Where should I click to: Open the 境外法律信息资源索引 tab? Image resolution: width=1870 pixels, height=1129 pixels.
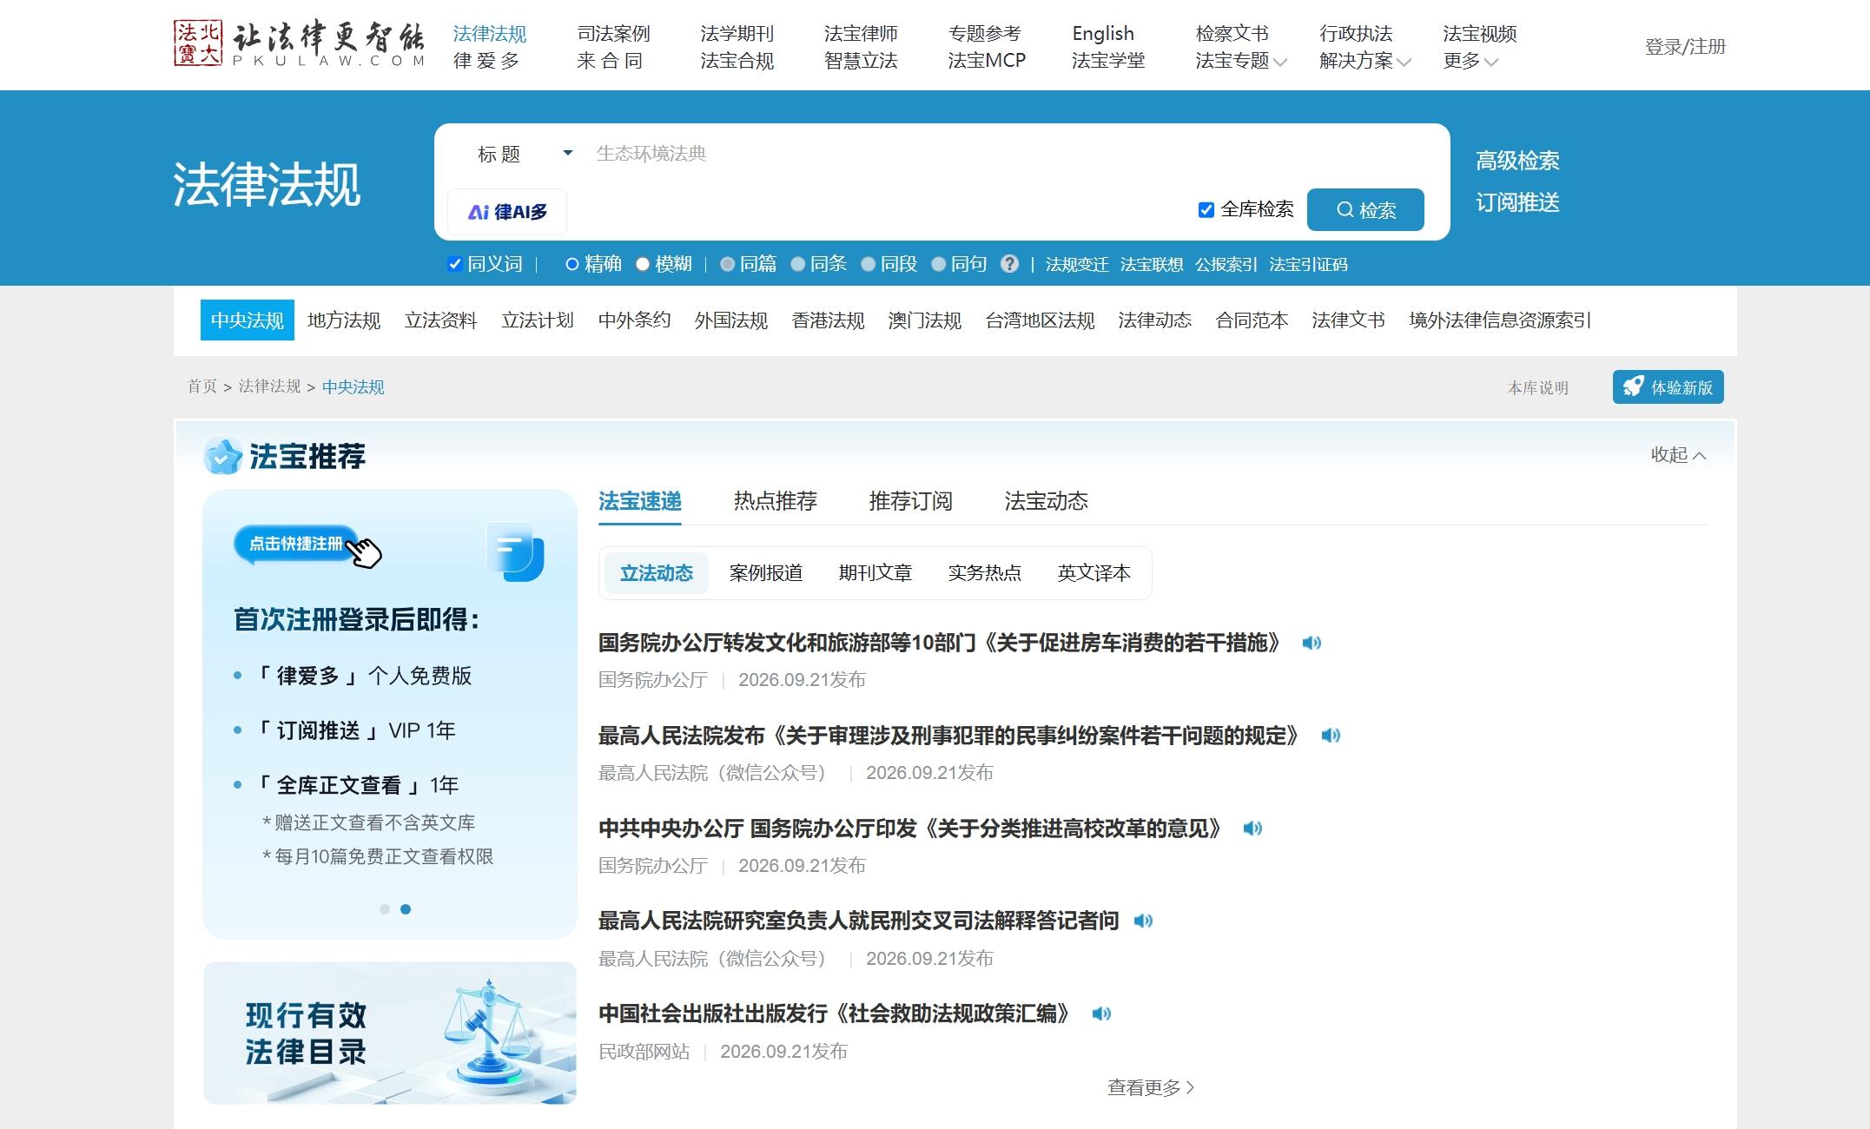click(x=1500, y=320)
